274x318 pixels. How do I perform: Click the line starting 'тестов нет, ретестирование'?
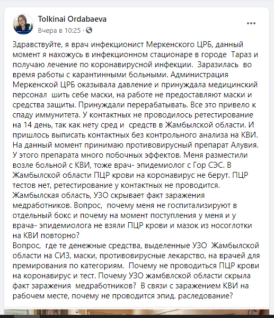pyautogui.click(x=116, y=185)
